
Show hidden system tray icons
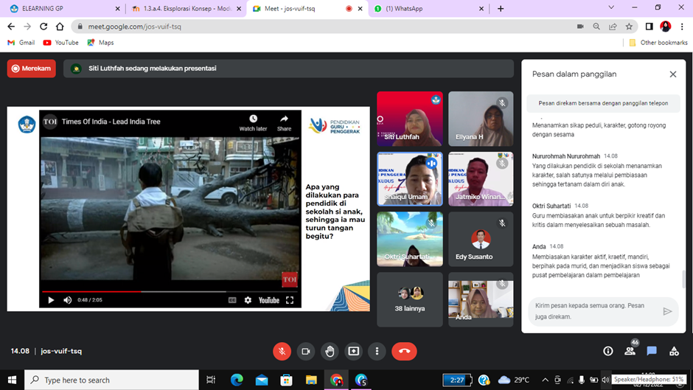(545, 380)
